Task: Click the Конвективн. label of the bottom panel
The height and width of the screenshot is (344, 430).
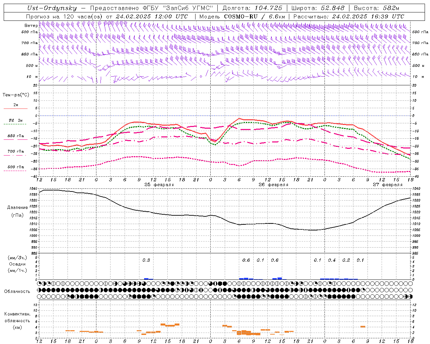Action: pyautogui.click(x=17, y=314)
